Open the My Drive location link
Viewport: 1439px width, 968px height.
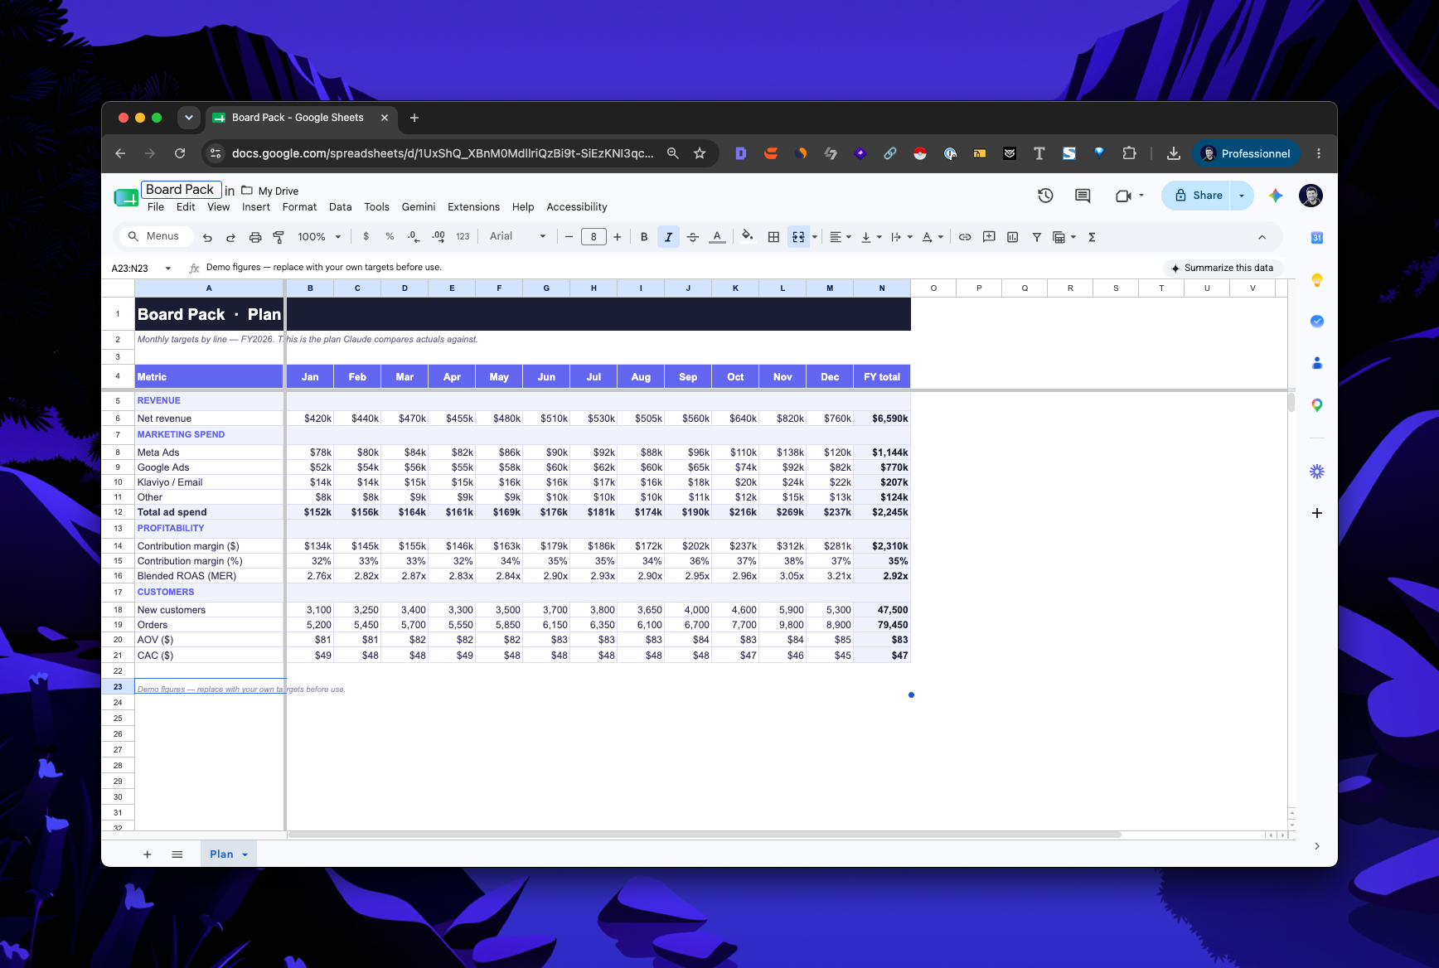click(270, 191)
